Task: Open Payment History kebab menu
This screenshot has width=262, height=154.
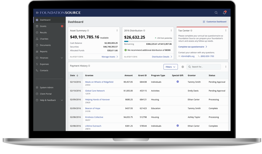Action: click(226, 67)
